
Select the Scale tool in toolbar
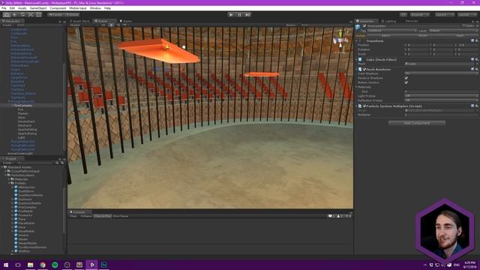click(x=31, y=14)
